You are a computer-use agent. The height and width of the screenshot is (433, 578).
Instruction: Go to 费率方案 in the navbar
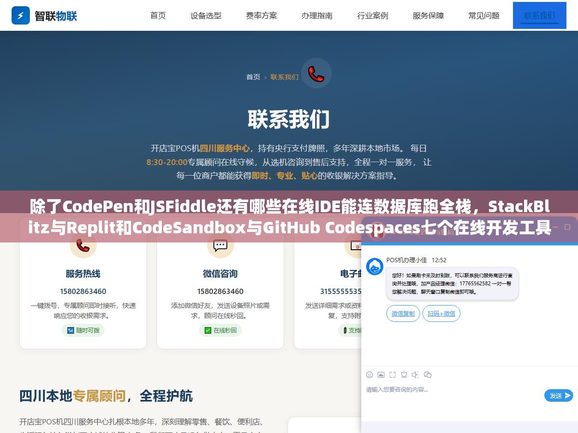coord(262,15)
